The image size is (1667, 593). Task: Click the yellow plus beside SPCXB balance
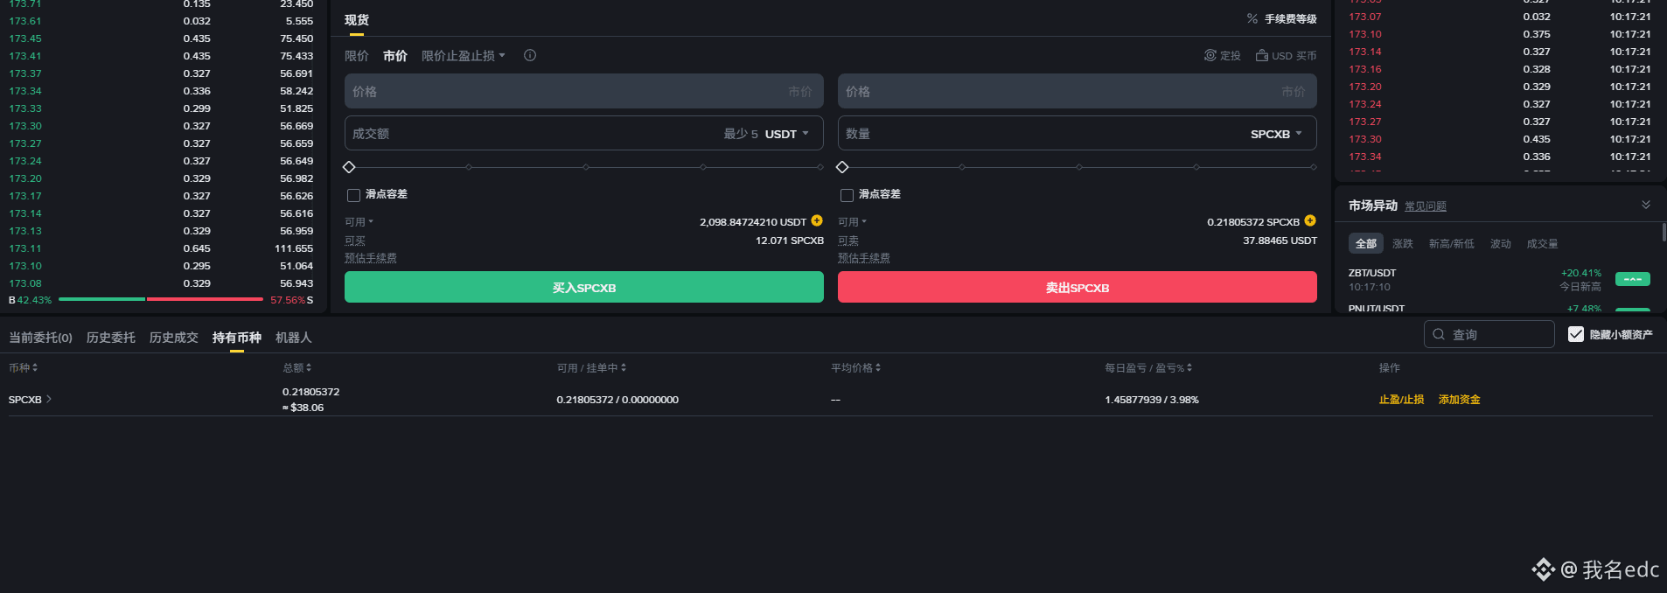[1310, 220]
